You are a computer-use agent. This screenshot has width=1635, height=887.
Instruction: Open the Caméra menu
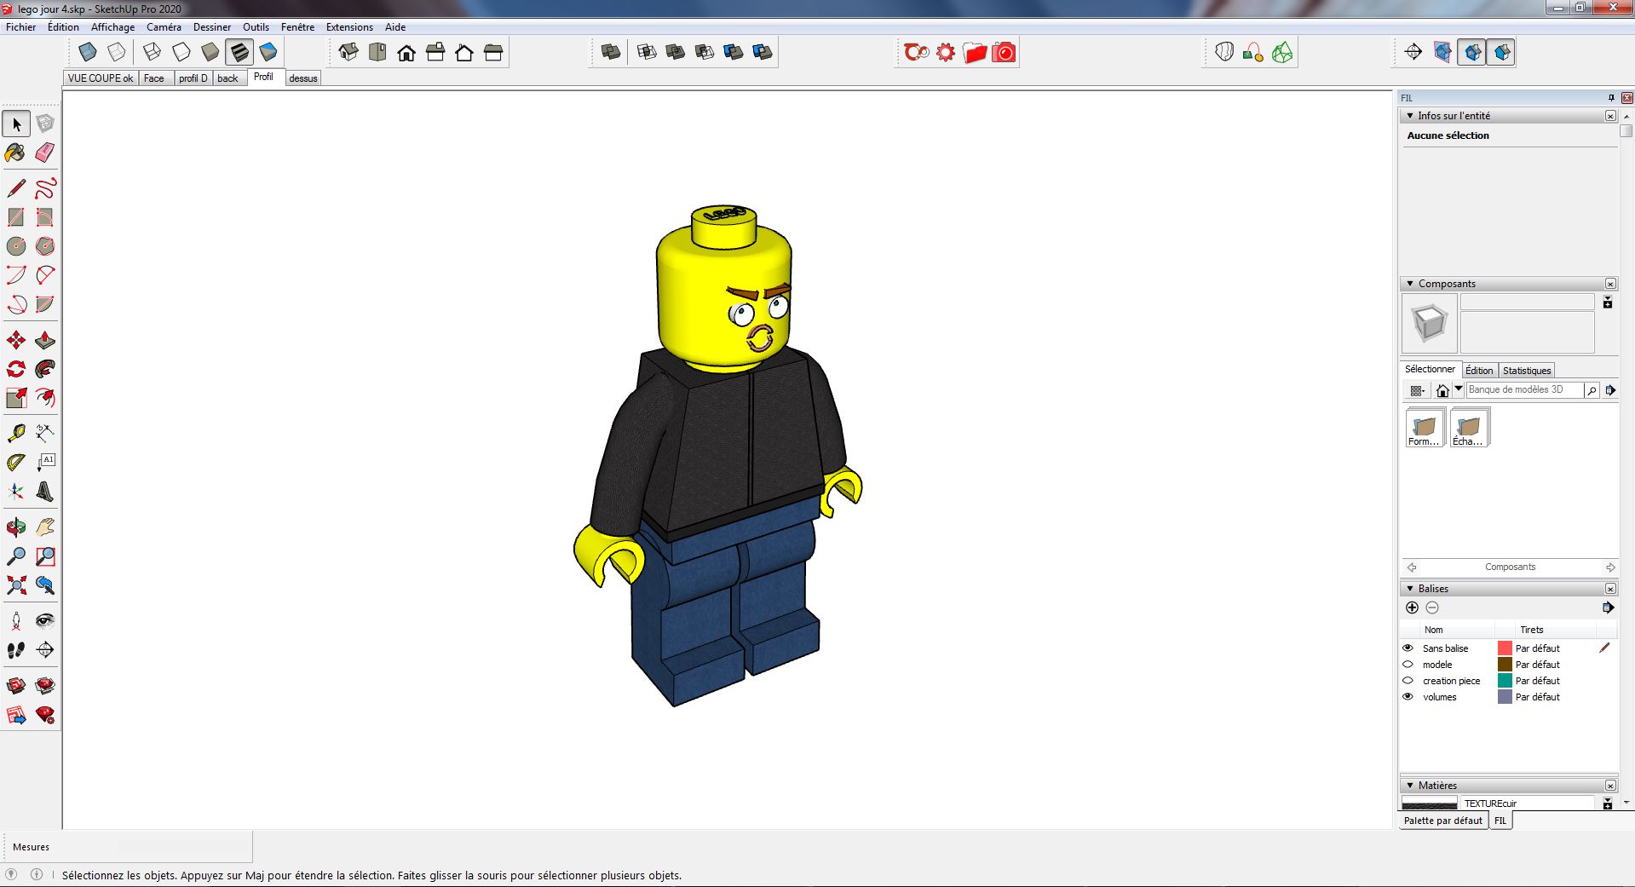tap(164, 27)
